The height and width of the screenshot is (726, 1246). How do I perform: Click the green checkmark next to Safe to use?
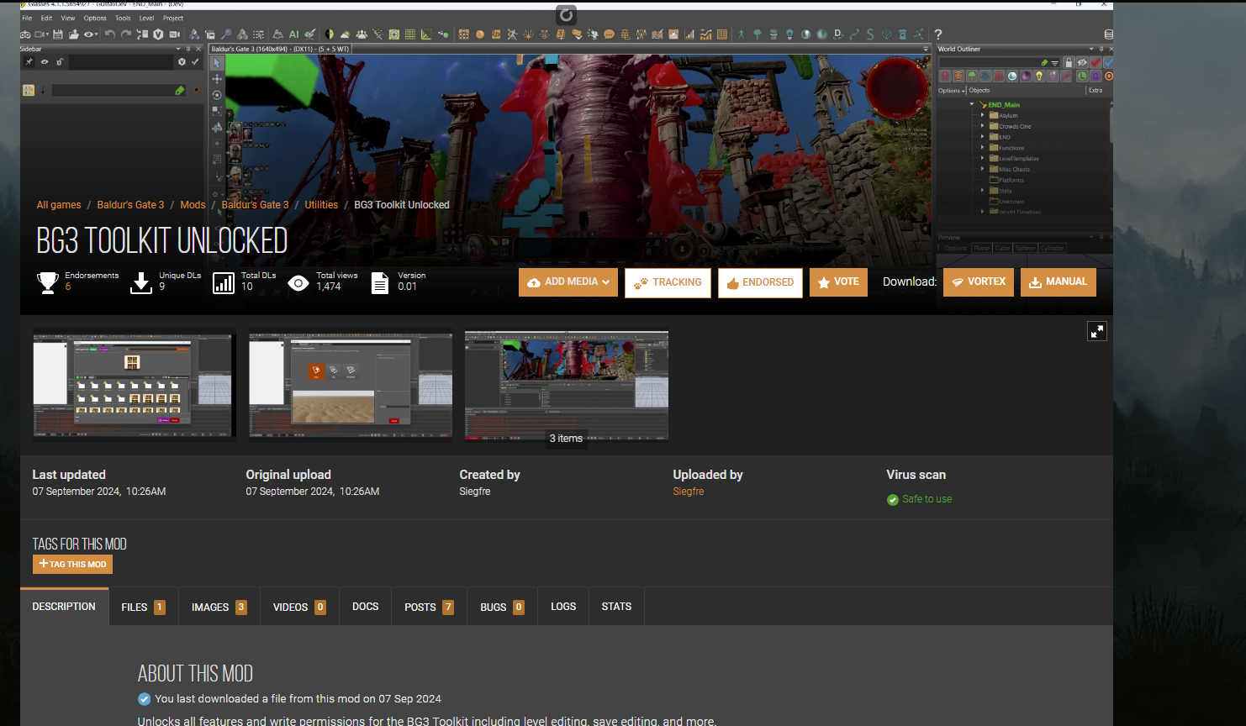click(893, 500)
